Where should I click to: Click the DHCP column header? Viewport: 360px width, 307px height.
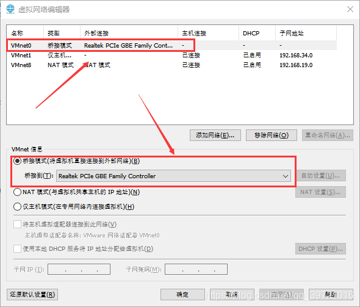(257, 34)
